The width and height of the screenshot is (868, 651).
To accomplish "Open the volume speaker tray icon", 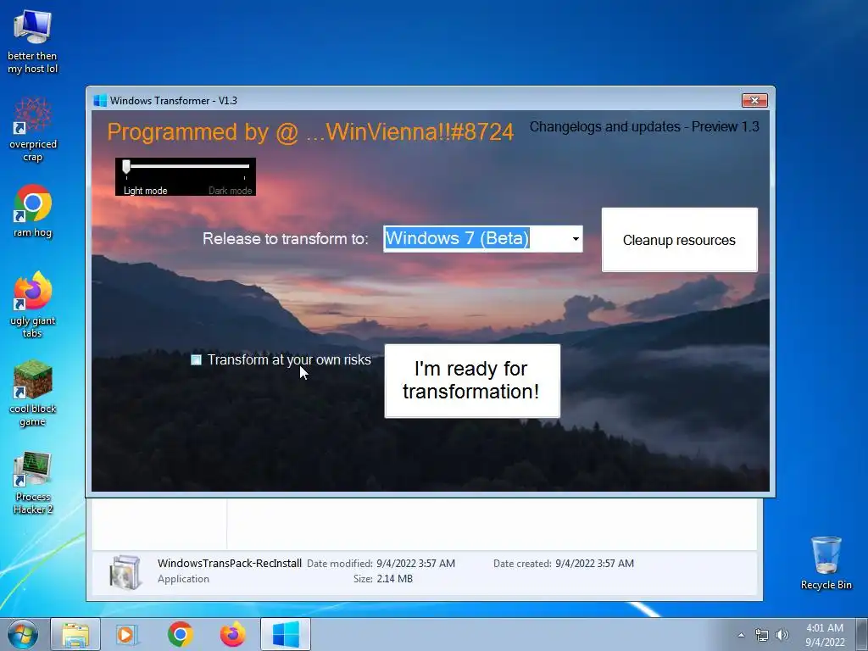I will [782, 635].
